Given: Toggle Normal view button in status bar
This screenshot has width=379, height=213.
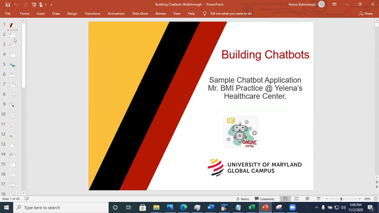Looking at the screenshot, I should [x=285, y=199].
